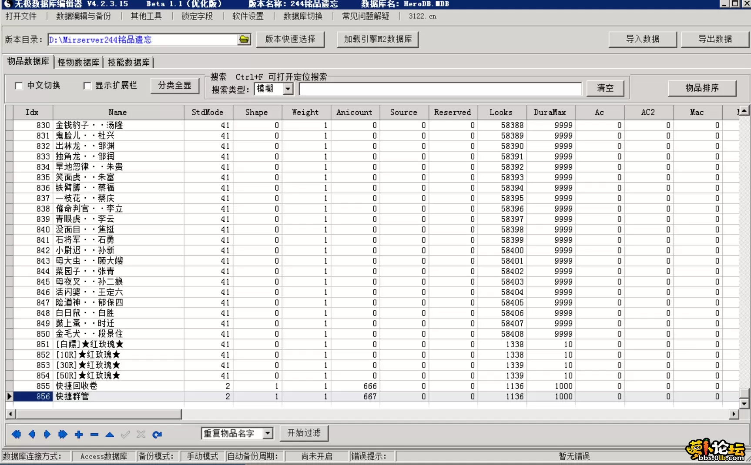This screenshot has width=751, height=465.
Task: Click vertical scrollbar down arrow
Action: click(x=744, y=404)
